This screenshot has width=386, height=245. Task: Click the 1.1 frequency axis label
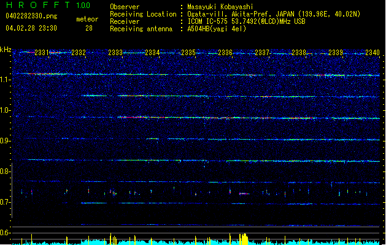tap(5, 80)
